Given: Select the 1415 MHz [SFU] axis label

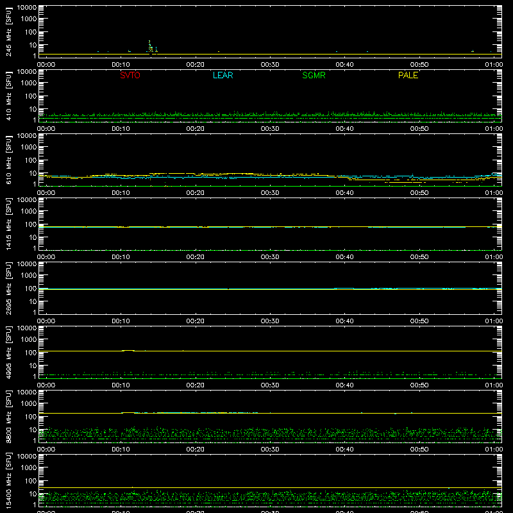Looking at the screenshot, I should point(8,224).
